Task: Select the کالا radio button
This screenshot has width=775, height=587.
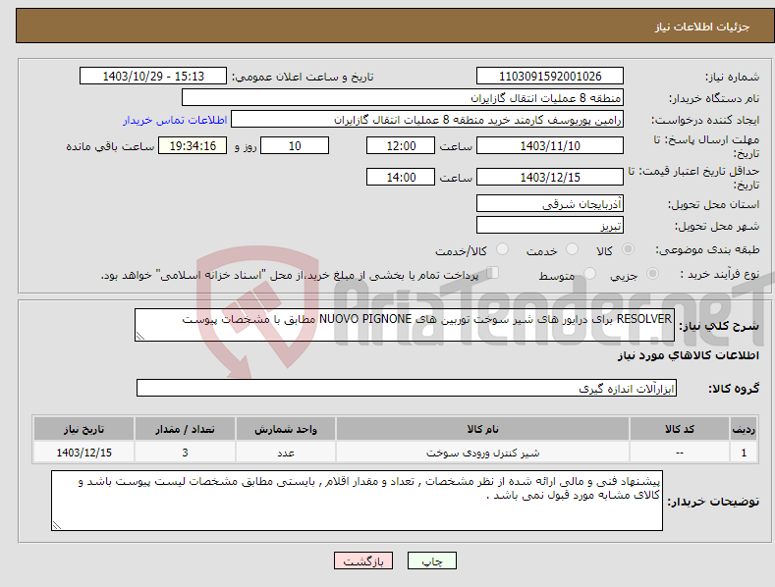Action: 629,249
